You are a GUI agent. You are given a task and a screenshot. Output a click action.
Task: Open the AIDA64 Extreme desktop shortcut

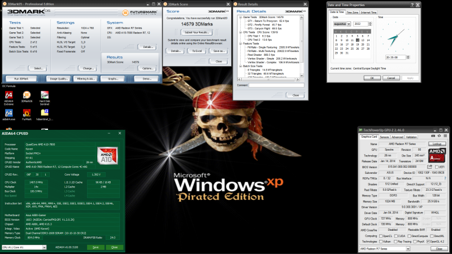coord(8,98)
